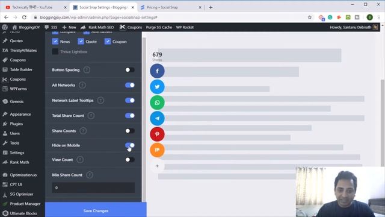Click the browser address bar URL
This screenshot has width=385, height=217.
pyautogui.click(x=99, y=17)
